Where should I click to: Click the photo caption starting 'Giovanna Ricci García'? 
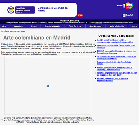tap(48, 120)
